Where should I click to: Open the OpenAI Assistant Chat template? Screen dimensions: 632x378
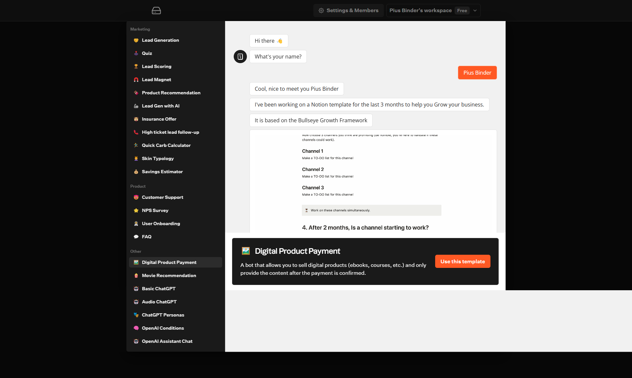pyautogui.click(x=167, y=341)
